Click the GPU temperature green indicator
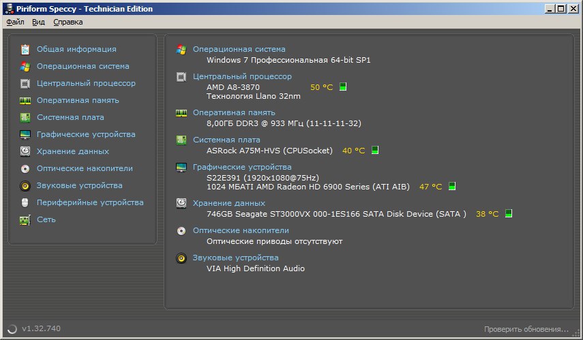 452,186
